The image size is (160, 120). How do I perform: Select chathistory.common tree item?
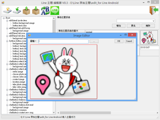(x=18, y=110)
